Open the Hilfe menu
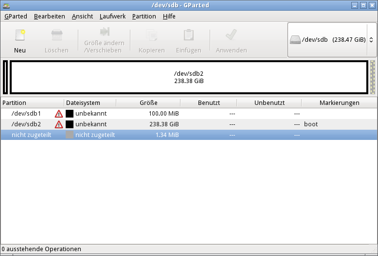 (169, 17)
